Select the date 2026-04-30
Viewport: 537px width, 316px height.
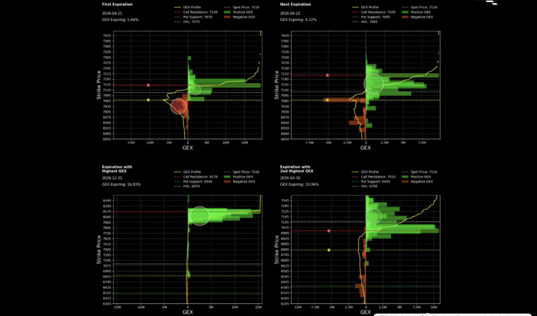tap(290, 178)
